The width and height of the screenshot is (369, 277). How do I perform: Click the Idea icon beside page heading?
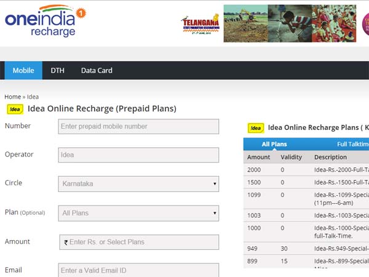[x=15, y=109]
